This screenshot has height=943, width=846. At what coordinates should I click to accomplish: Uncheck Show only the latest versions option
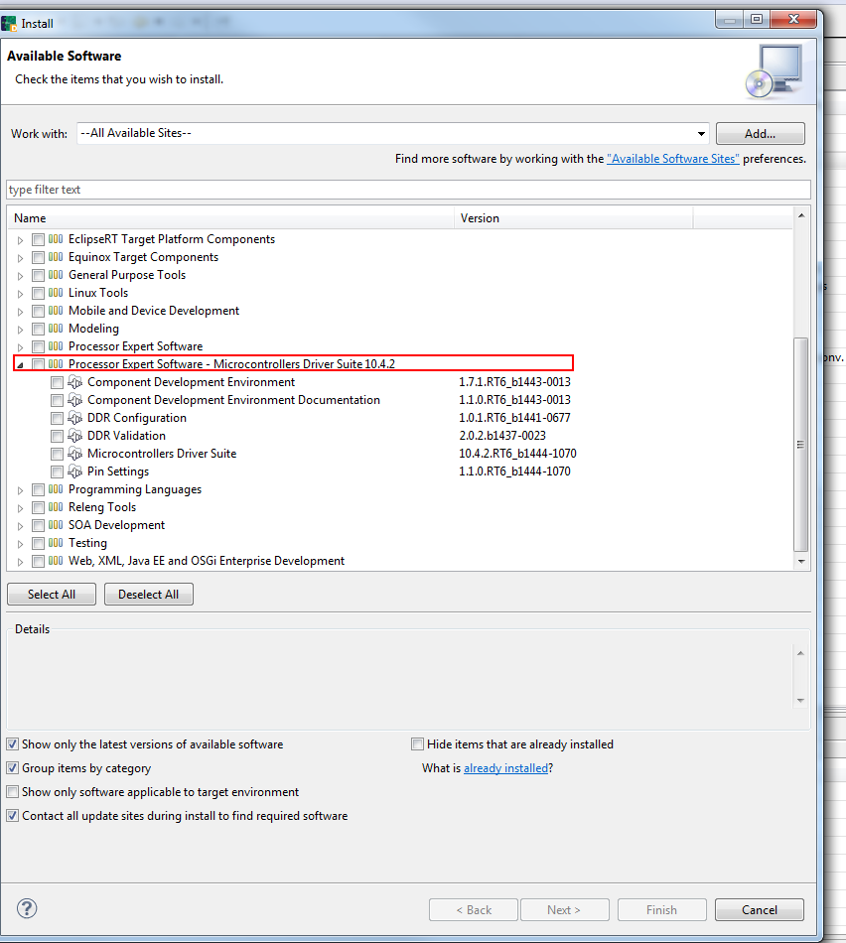coord(13,744)
